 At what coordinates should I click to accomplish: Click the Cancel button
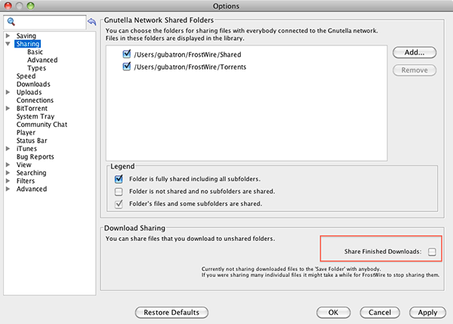(x=380, y=313)
